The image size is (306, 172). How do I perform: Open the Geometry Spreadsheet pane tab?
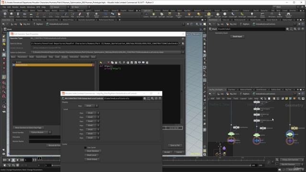point(87,20)
